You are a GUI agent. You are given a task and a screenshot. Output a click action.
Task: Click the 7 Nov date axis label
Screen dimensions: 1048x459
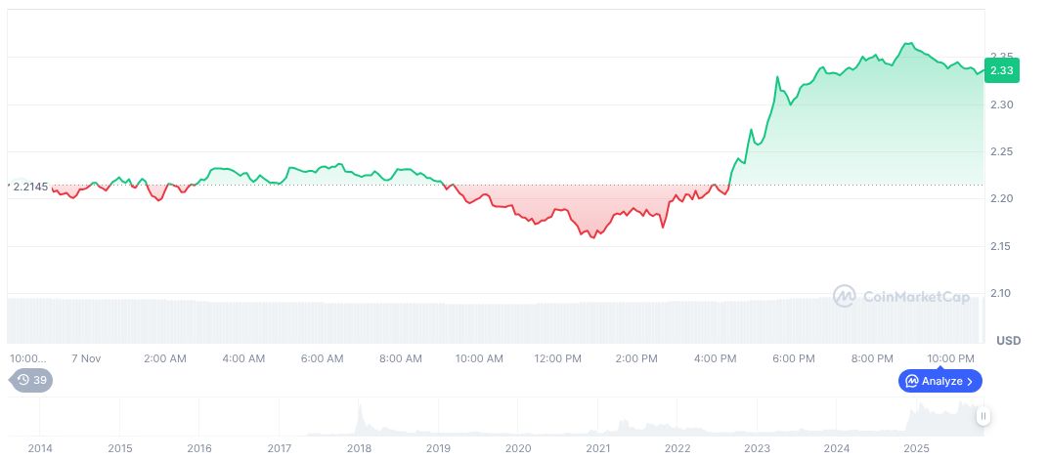(86, 358)
